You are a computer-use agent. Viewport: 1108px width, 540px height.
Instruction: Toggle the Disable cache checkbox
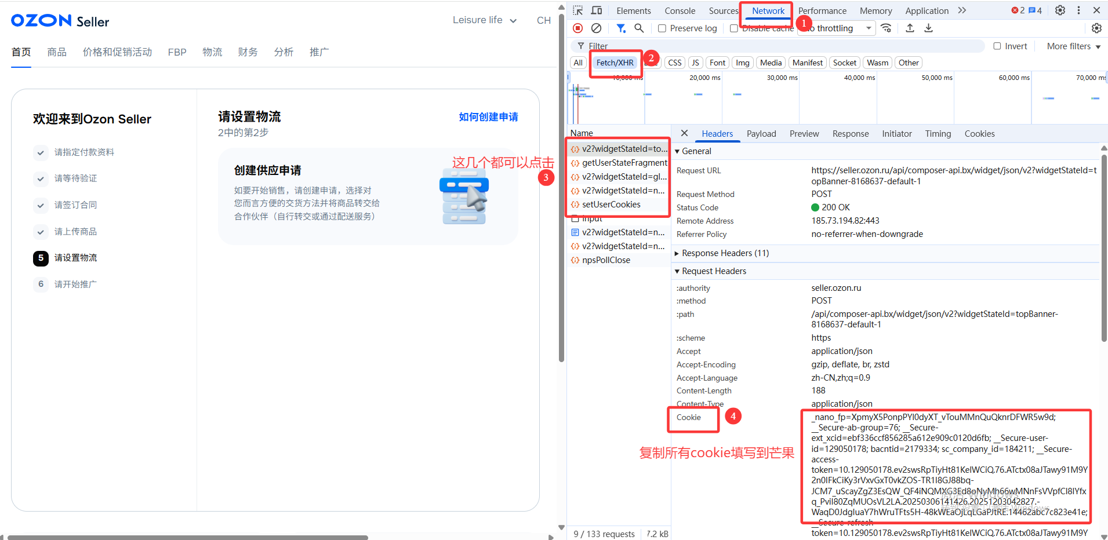tap(734, 28)
